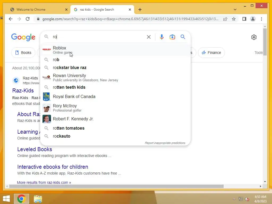Screen dimensions: 272x204
Task: Start voice search with the microphone
Action: (x=161, y=37)
